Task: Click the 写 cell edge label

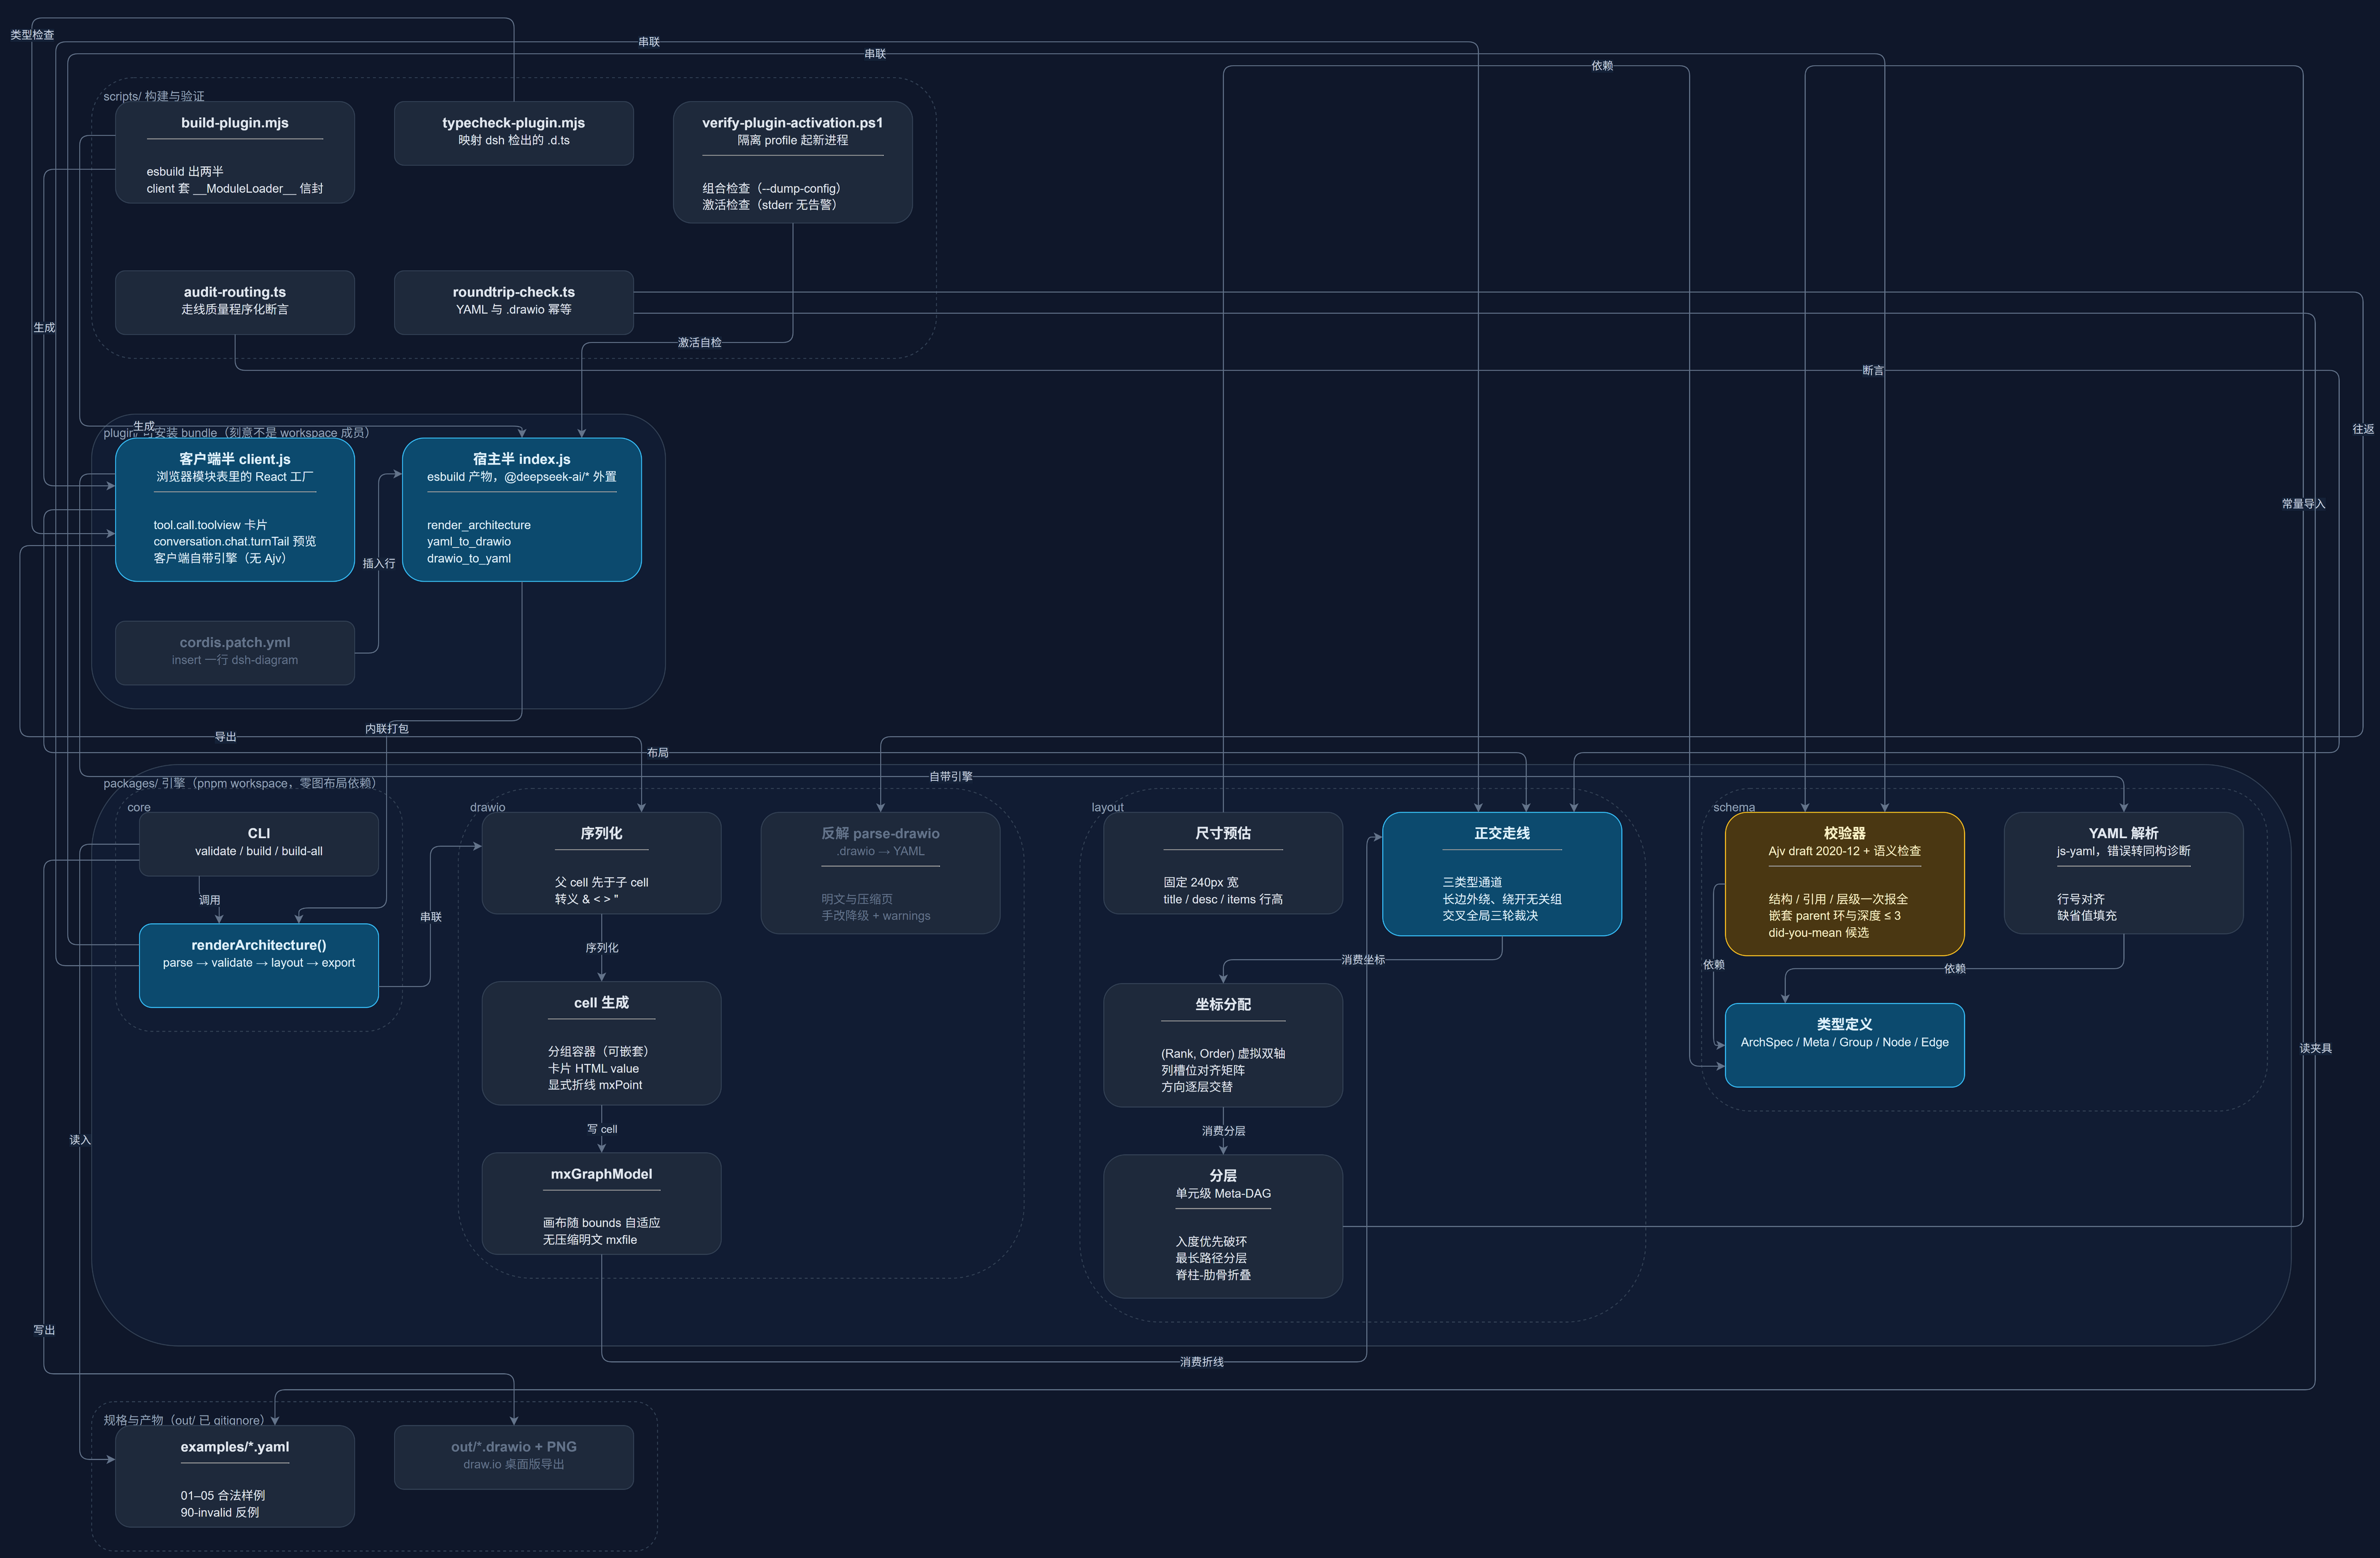Action: (x=602, y=1129)
